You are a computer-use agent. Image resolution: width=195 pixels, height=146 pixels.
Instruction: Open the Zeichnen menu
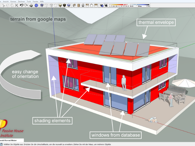(21, 2)
